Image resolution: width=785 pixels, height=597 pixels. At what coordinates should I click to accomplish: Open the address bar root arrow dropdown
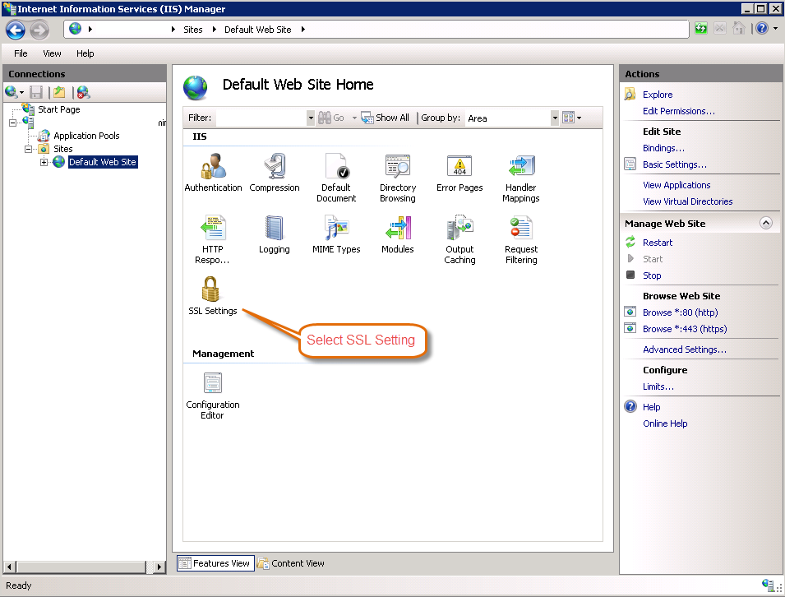pos(90,30)
